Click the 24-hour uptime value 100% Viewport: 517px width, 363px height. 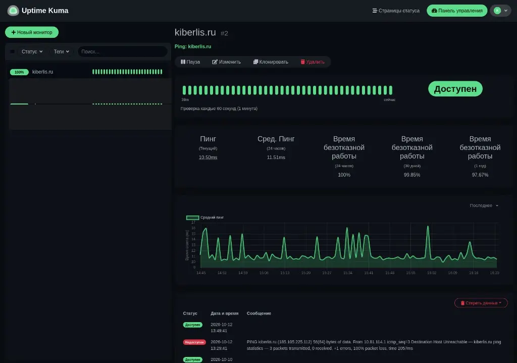344,175
